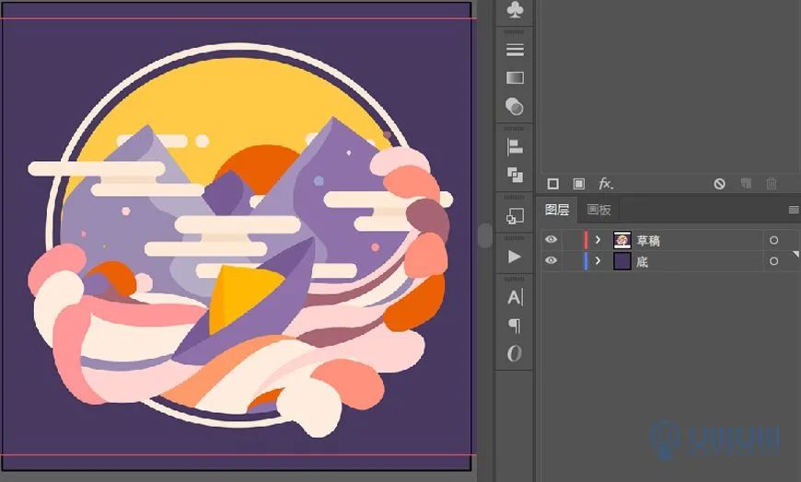Open the Transparency panel icon

515,107
